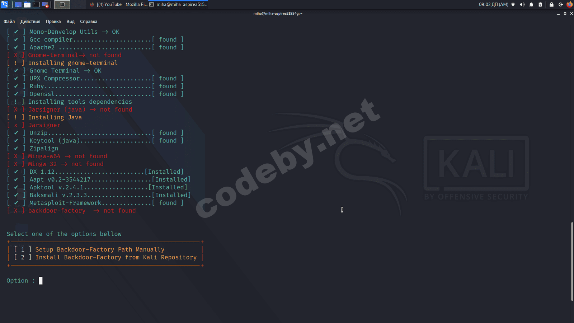Click the 'Openssl' found line
The width and height of the screenshot is (574, 323).
pos(95,94)
